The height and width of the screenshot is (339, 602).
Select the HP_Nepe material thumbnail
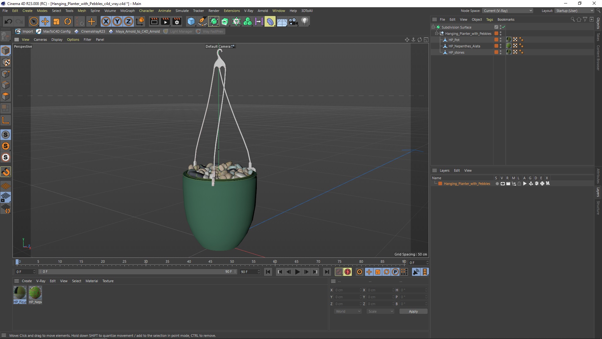pyautogui.click(x=35, y=293)
